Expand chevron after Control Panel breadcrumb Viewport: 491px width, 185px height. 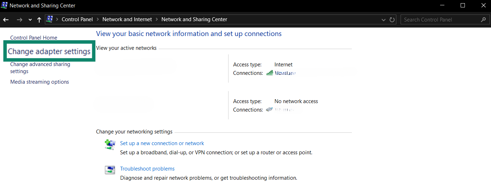(x=98, y=19)
